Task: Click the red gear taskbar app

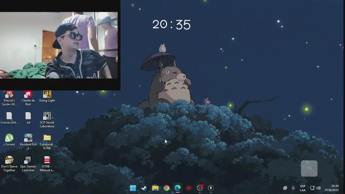Action: tap(189, 188)
